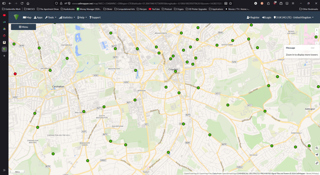Screen dimensions: 320x175
Task: Zoom out with the map minus button
Action: point(317,34)
